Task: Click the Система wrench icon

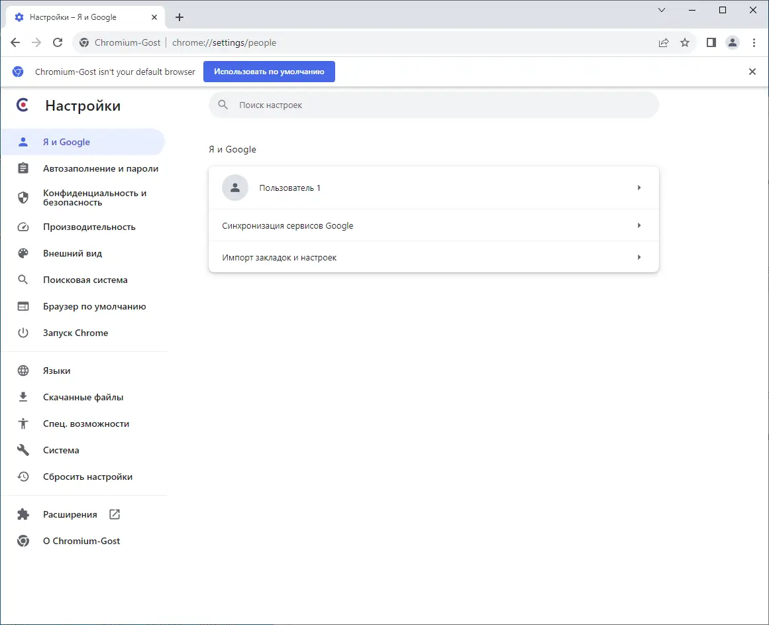Action: click(x=23, y=450)
